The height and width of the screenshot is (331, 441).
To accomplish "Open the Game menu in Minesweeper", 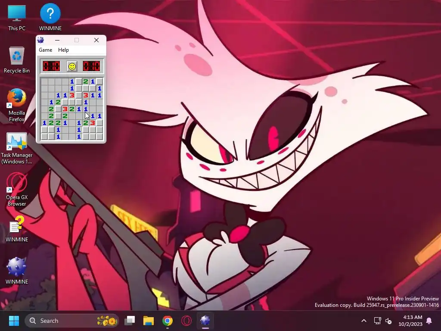I will (45, 50).
